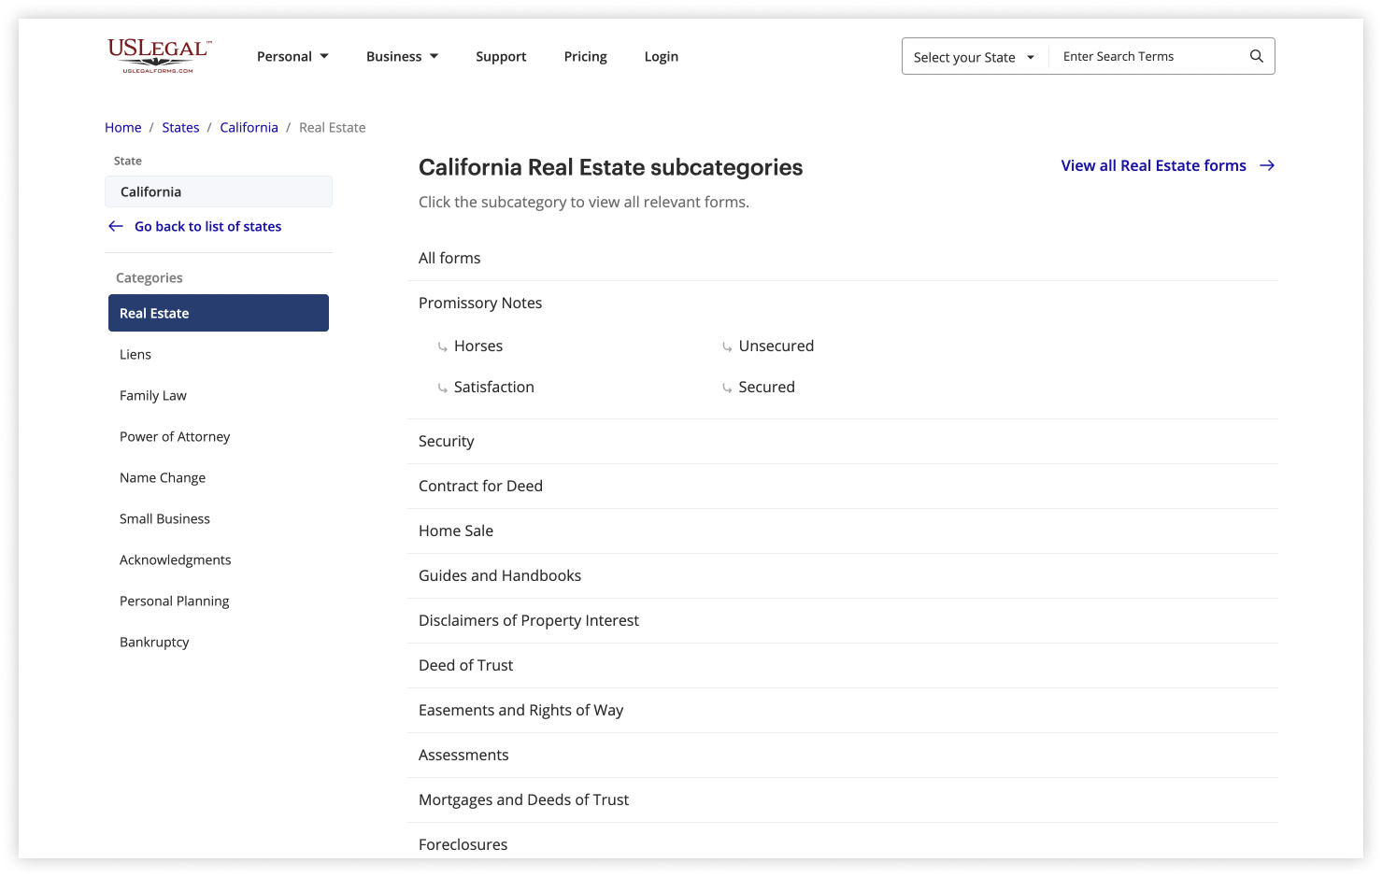Click the curved sub-item arrow before 'Satisfaction'

442,388
